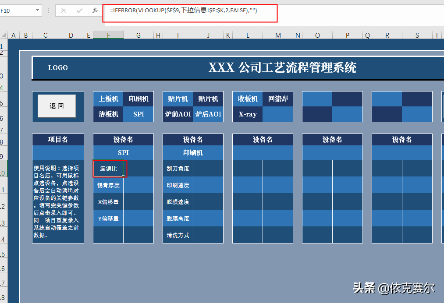Click the SPI cell under first 设备名
The image size is (444, 303).
(123, 153)
